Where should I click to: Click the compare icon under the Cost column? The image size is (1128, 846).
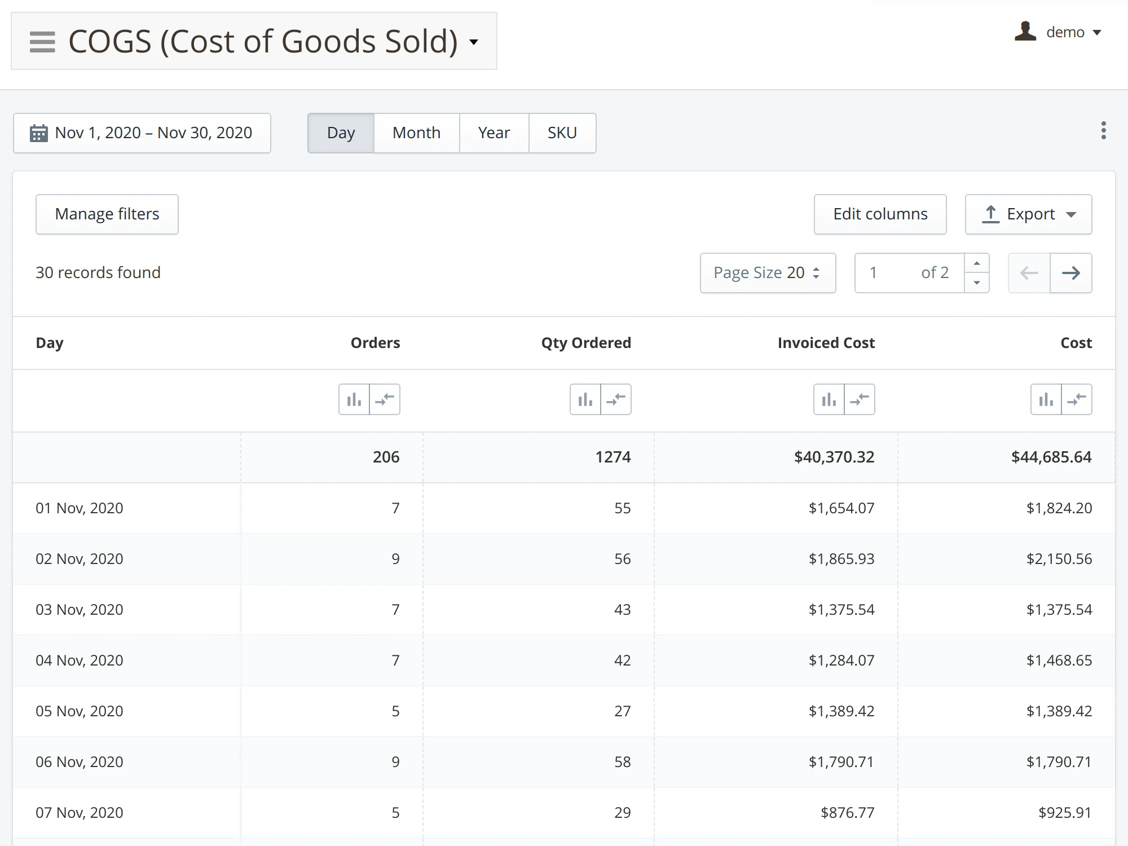click(1078, 399)
